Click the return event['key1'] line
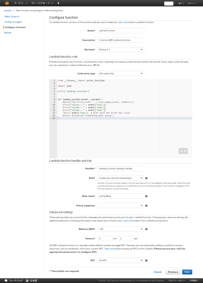Screen dimensions: 203x283 pyautogui.click(x=96, y=113)
